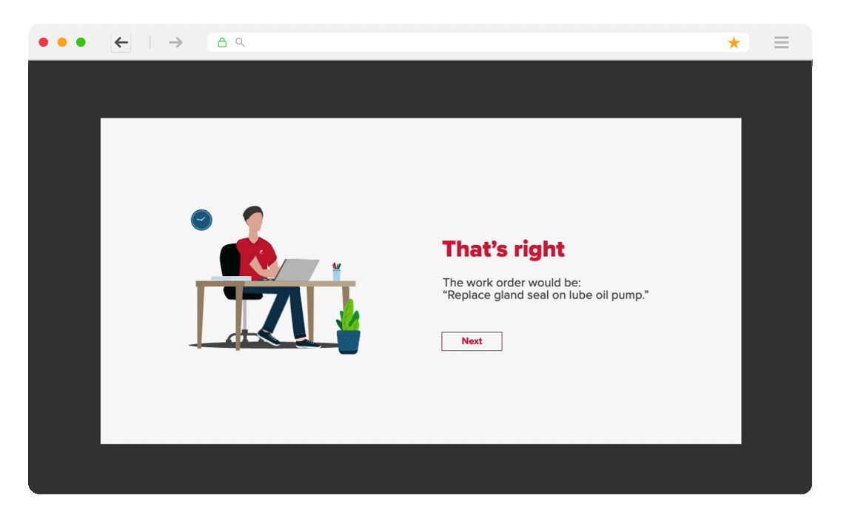The image size is (844, 518).
Task: Click the potted green plant
Action: (x=348, y=326)
